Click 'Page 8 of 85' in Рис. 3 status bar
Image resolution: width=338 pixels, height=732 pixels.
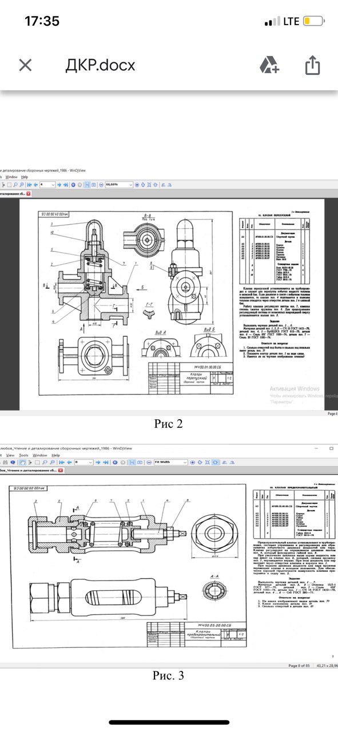[x=299, y=666]
